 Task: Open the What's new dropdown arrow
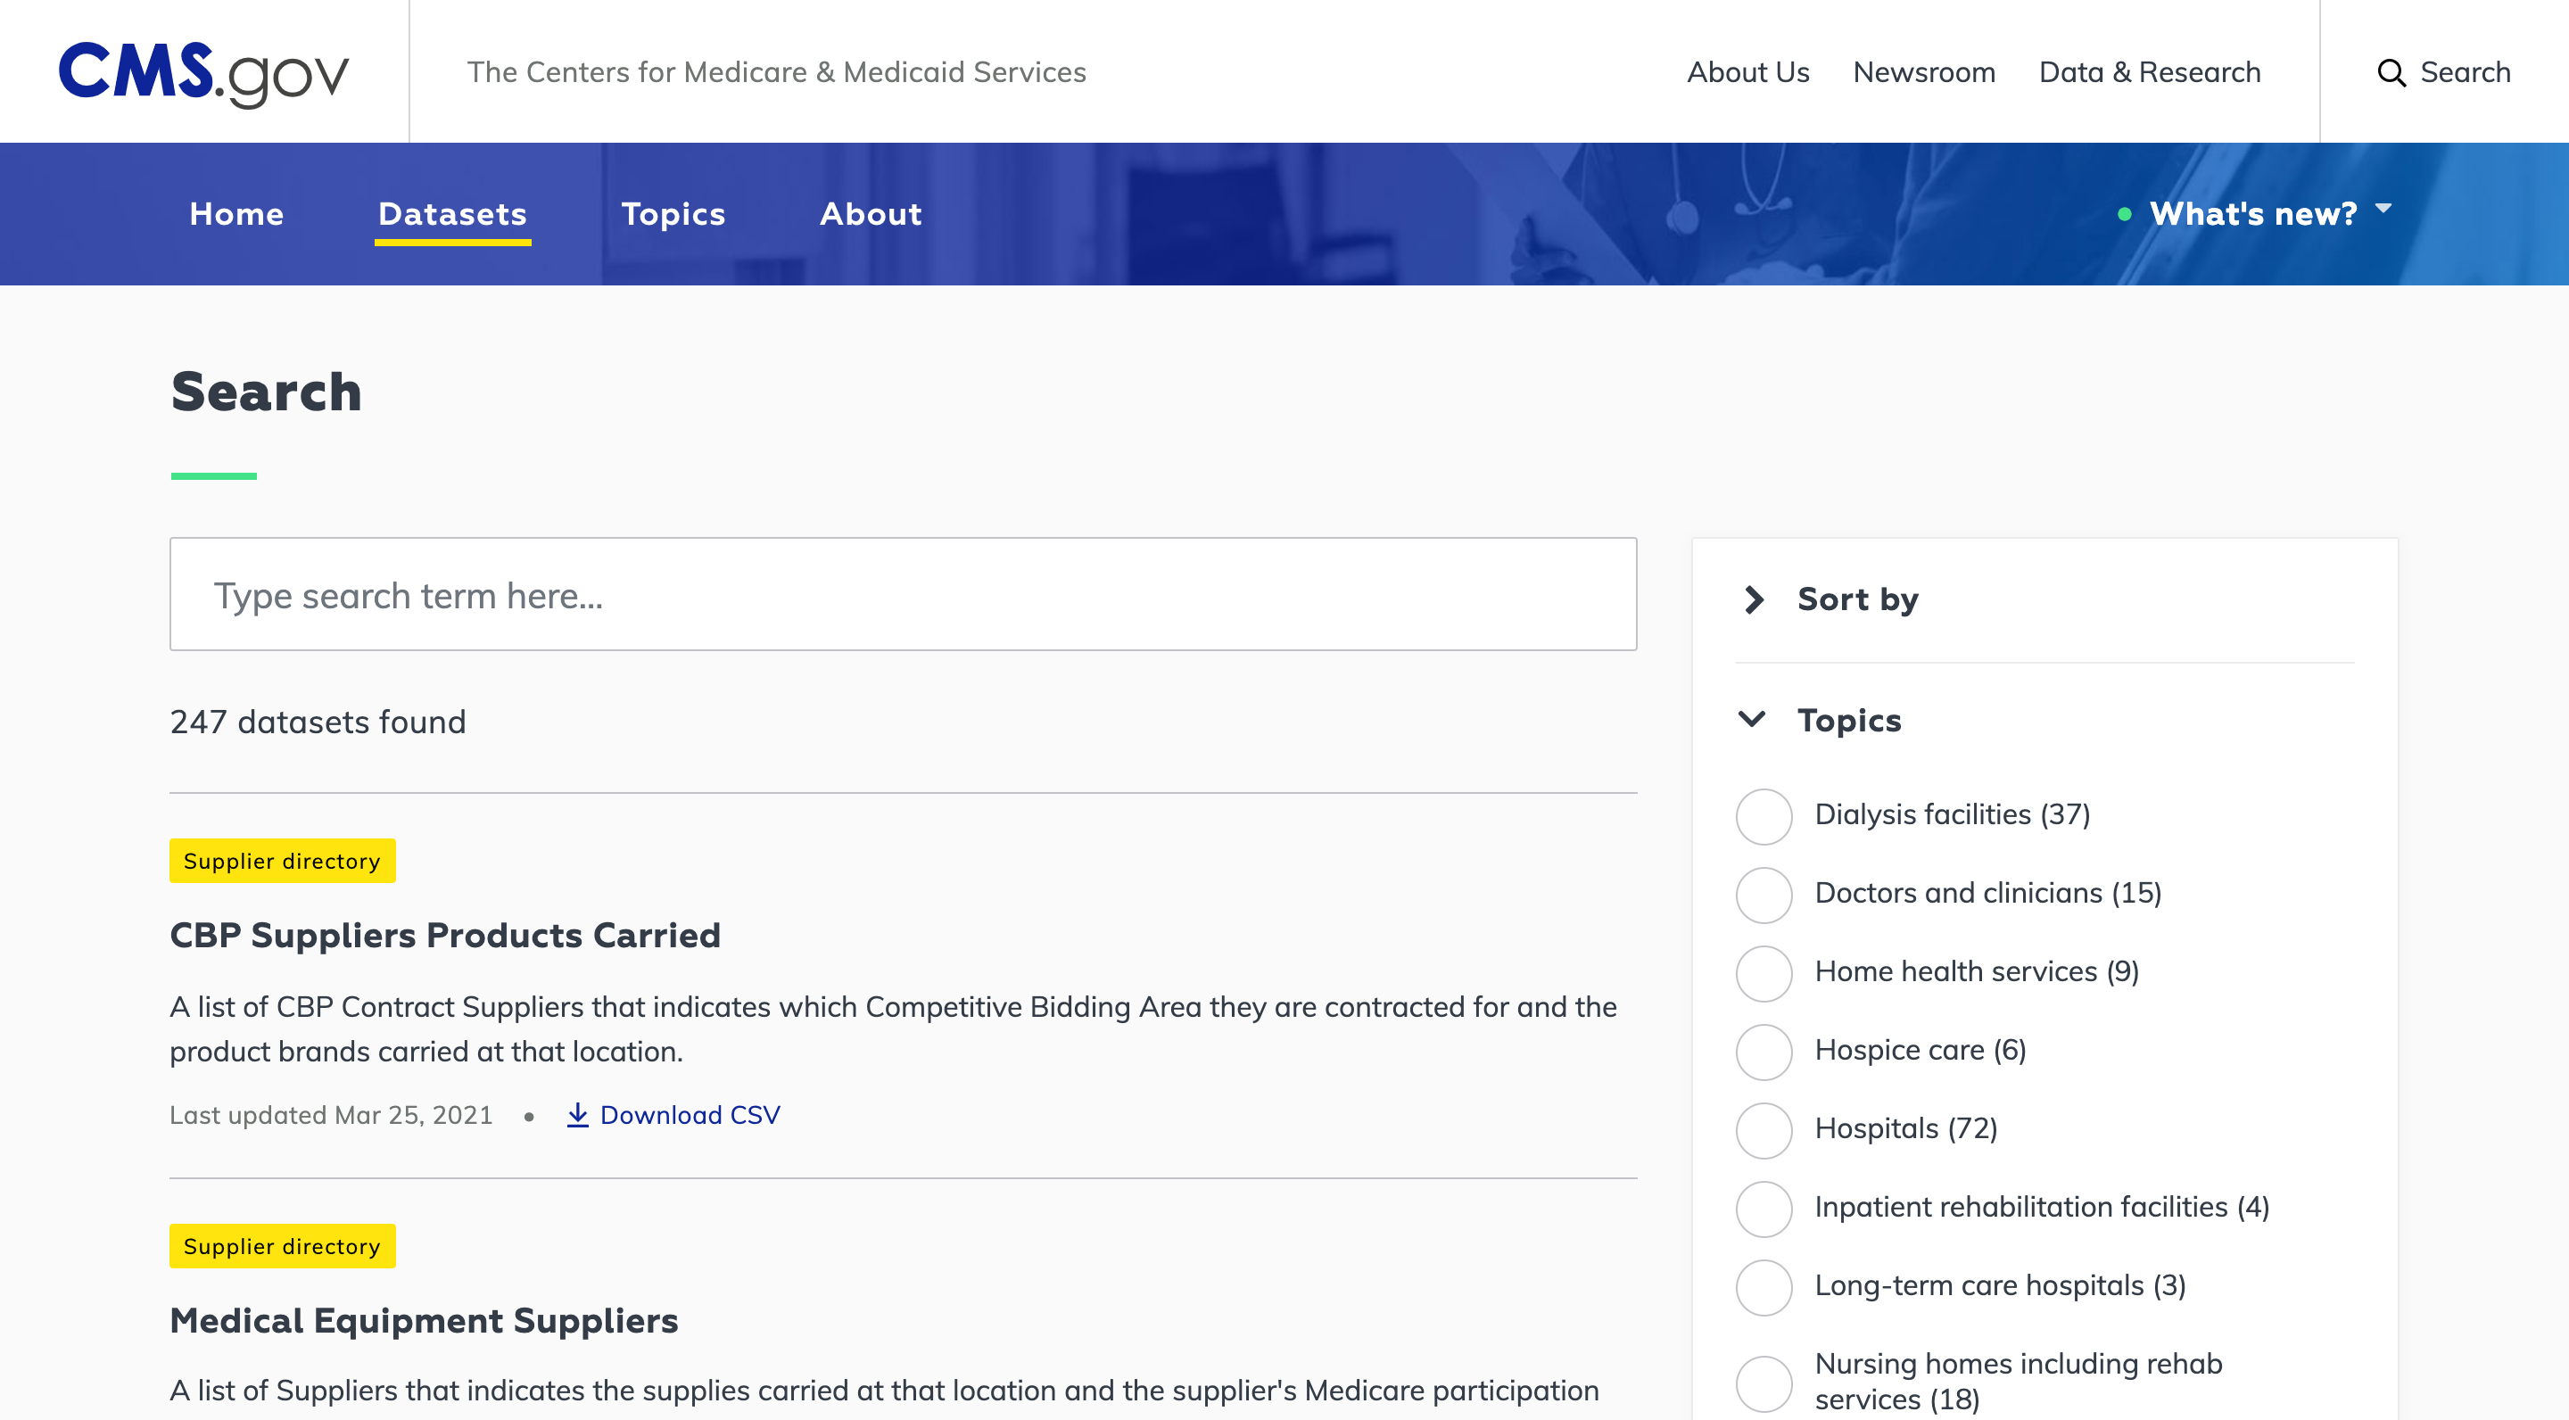pos(2383,210)
